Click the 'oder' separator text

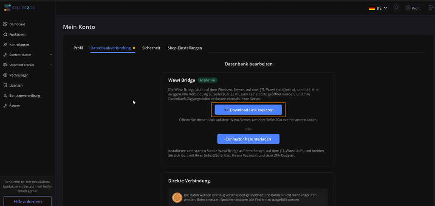248,129
